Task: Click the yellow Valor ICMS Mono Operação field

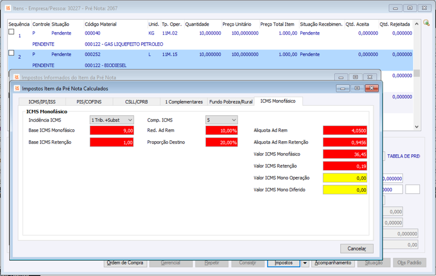Action: click(345, 178)
